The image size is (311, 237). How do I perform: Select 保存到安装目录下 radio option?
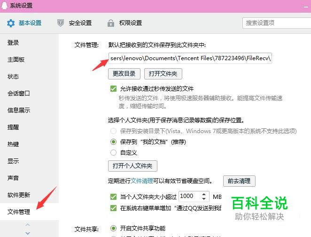click(x=113, y=131)
